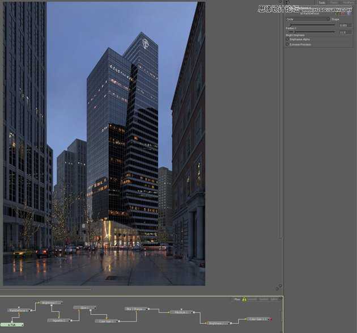Enable the Extreme Precision checkbox

tap(288, 44)
